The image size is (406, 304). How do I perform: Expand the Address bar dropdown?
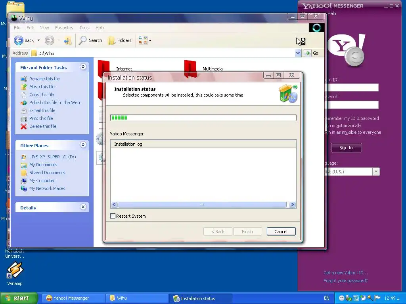tap(298, 53)
